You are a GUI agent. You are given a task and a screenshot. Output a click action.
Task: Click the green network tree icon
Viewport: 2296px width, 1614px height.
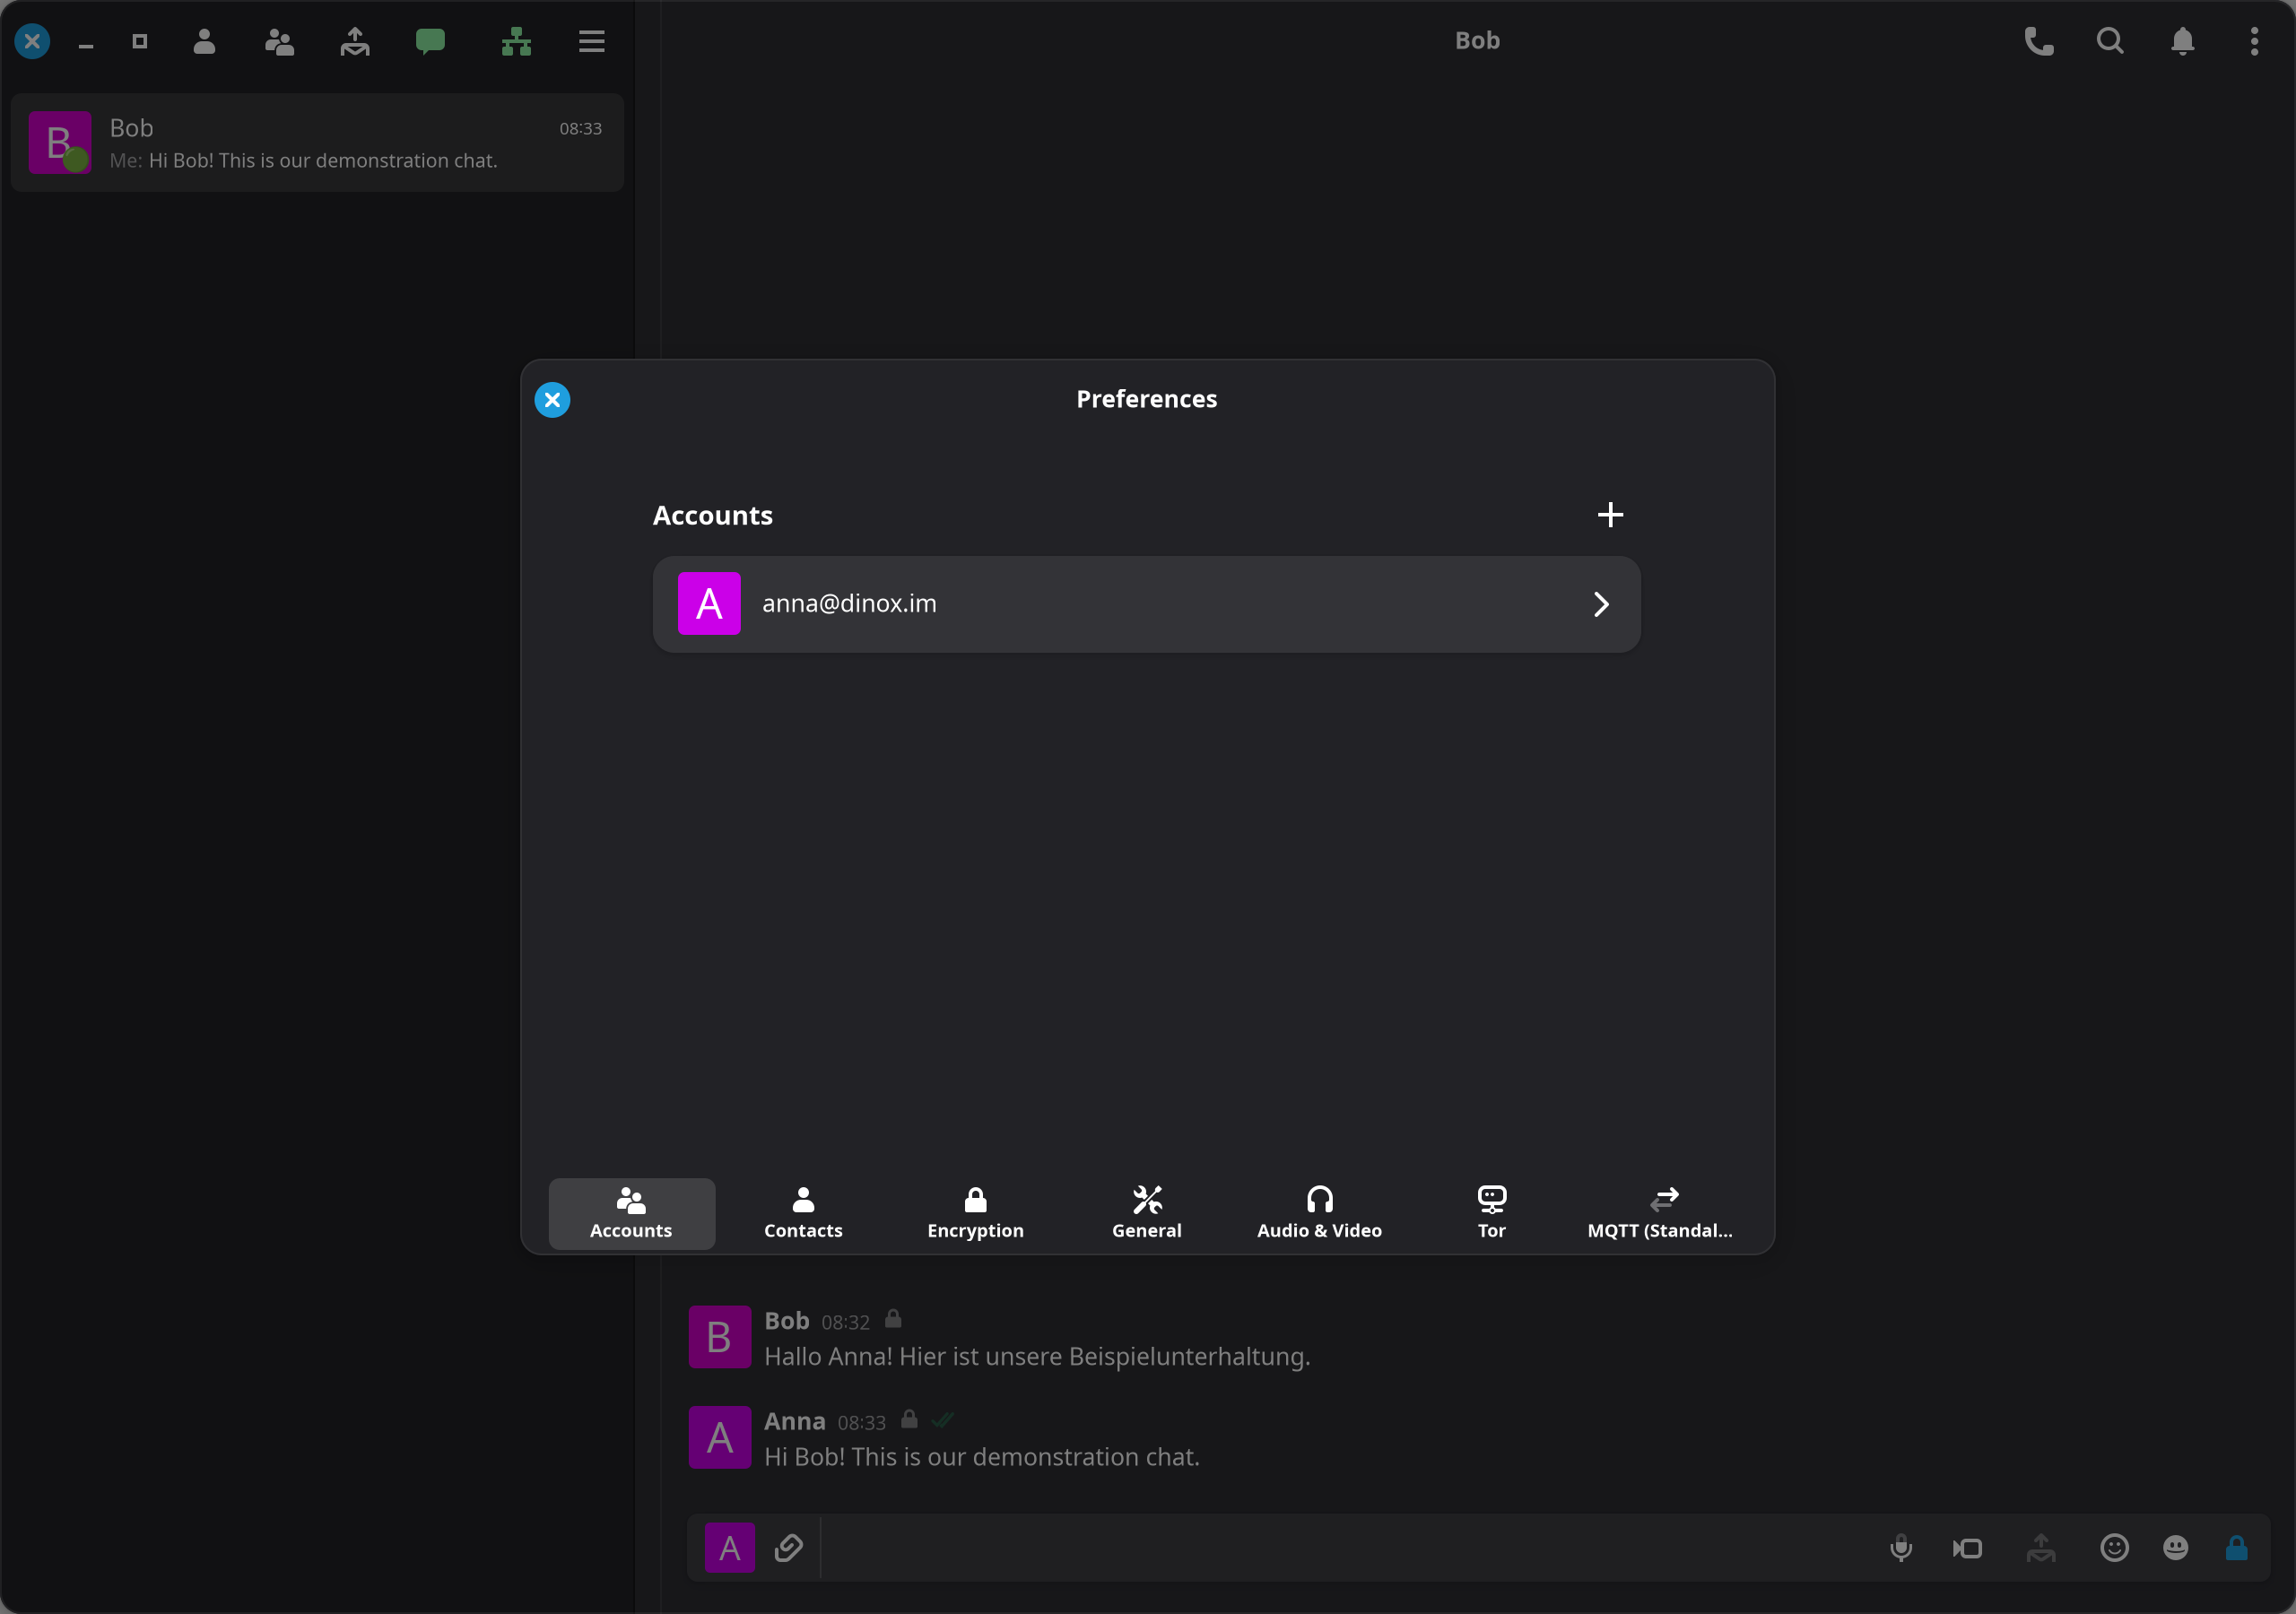(516, 41)
